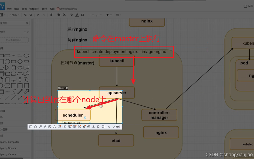Edit the scratchpad with pencil icon

28,32
